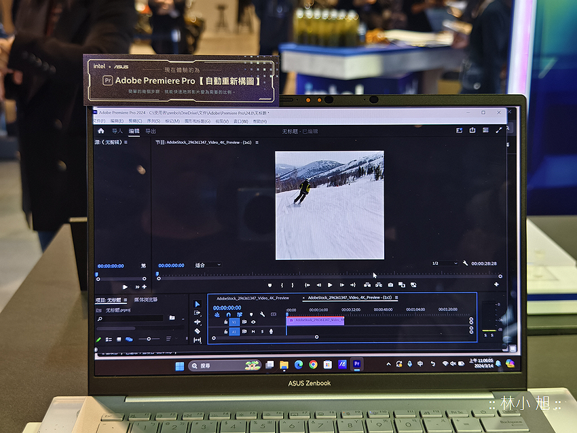Open the 序列(S) menu
This screenshot has width=577, height=433.
click(x=153, y=121)
